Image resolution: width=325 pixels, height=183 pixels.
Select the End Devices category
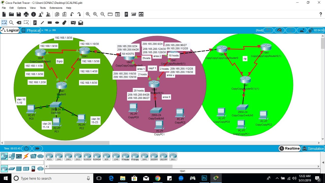(12, 156)
